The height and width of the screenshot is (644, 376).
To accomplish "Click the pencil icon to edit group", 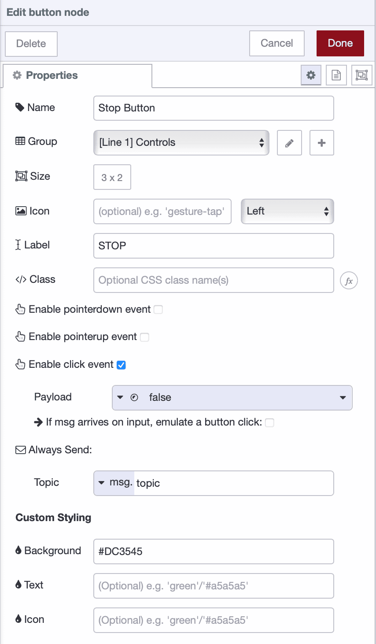I will click(289, 143).
